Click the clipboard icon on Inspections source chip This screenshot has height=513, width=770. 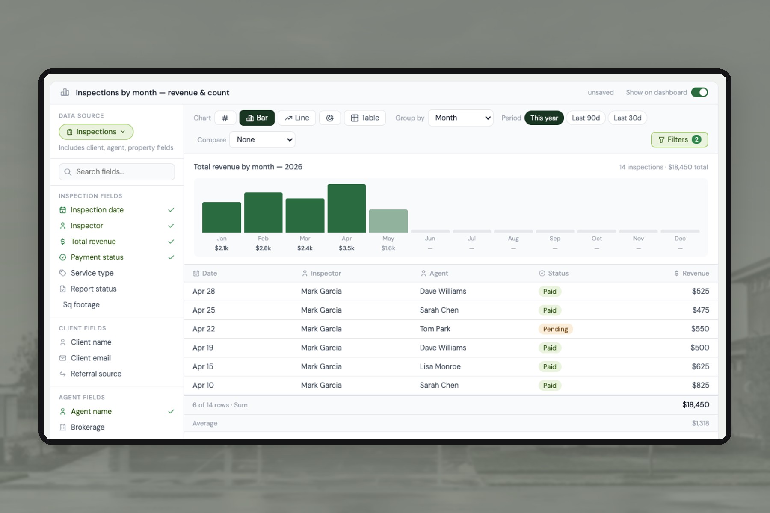click(70, 132)
